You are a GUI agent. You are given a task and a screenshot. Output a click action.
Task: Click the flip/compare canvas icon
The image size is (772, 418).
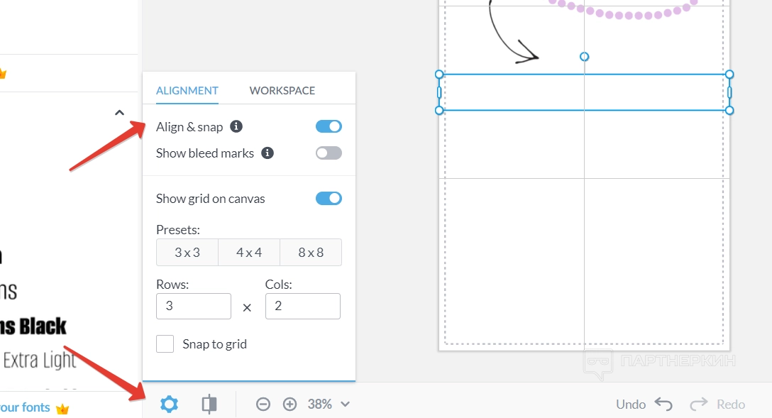pos(209,405)
